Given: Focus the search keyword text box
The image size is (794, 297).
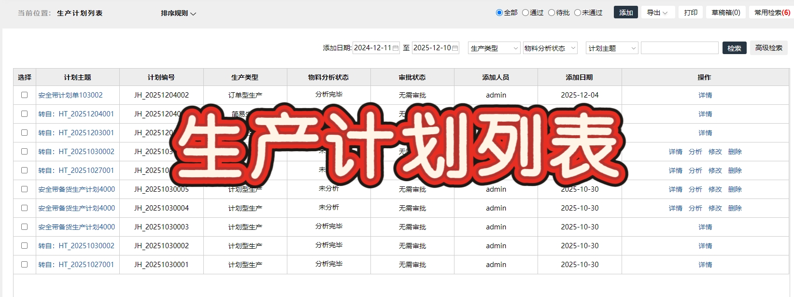Looking at the screenshot, I should click(680, 48).
